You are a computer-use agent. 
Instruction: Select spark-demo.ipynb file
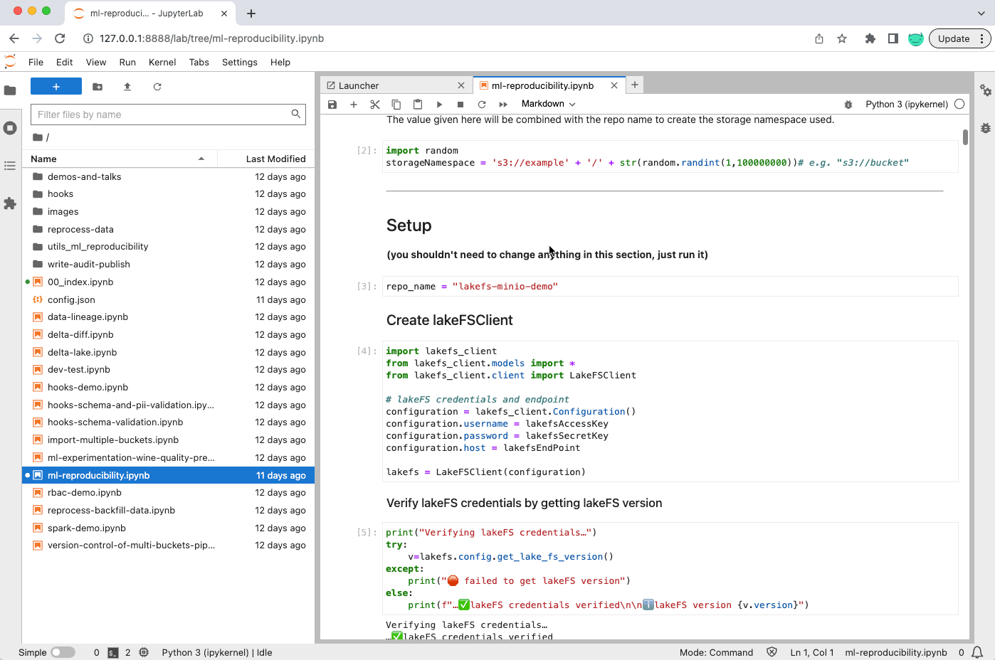pyautogui.click(x=169, y=528)
